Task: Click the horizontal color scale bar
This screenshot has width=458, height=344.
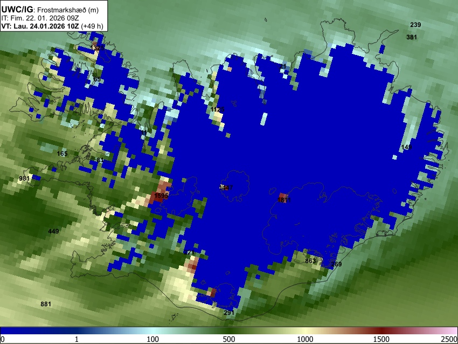Action: [x=229, y=331]
